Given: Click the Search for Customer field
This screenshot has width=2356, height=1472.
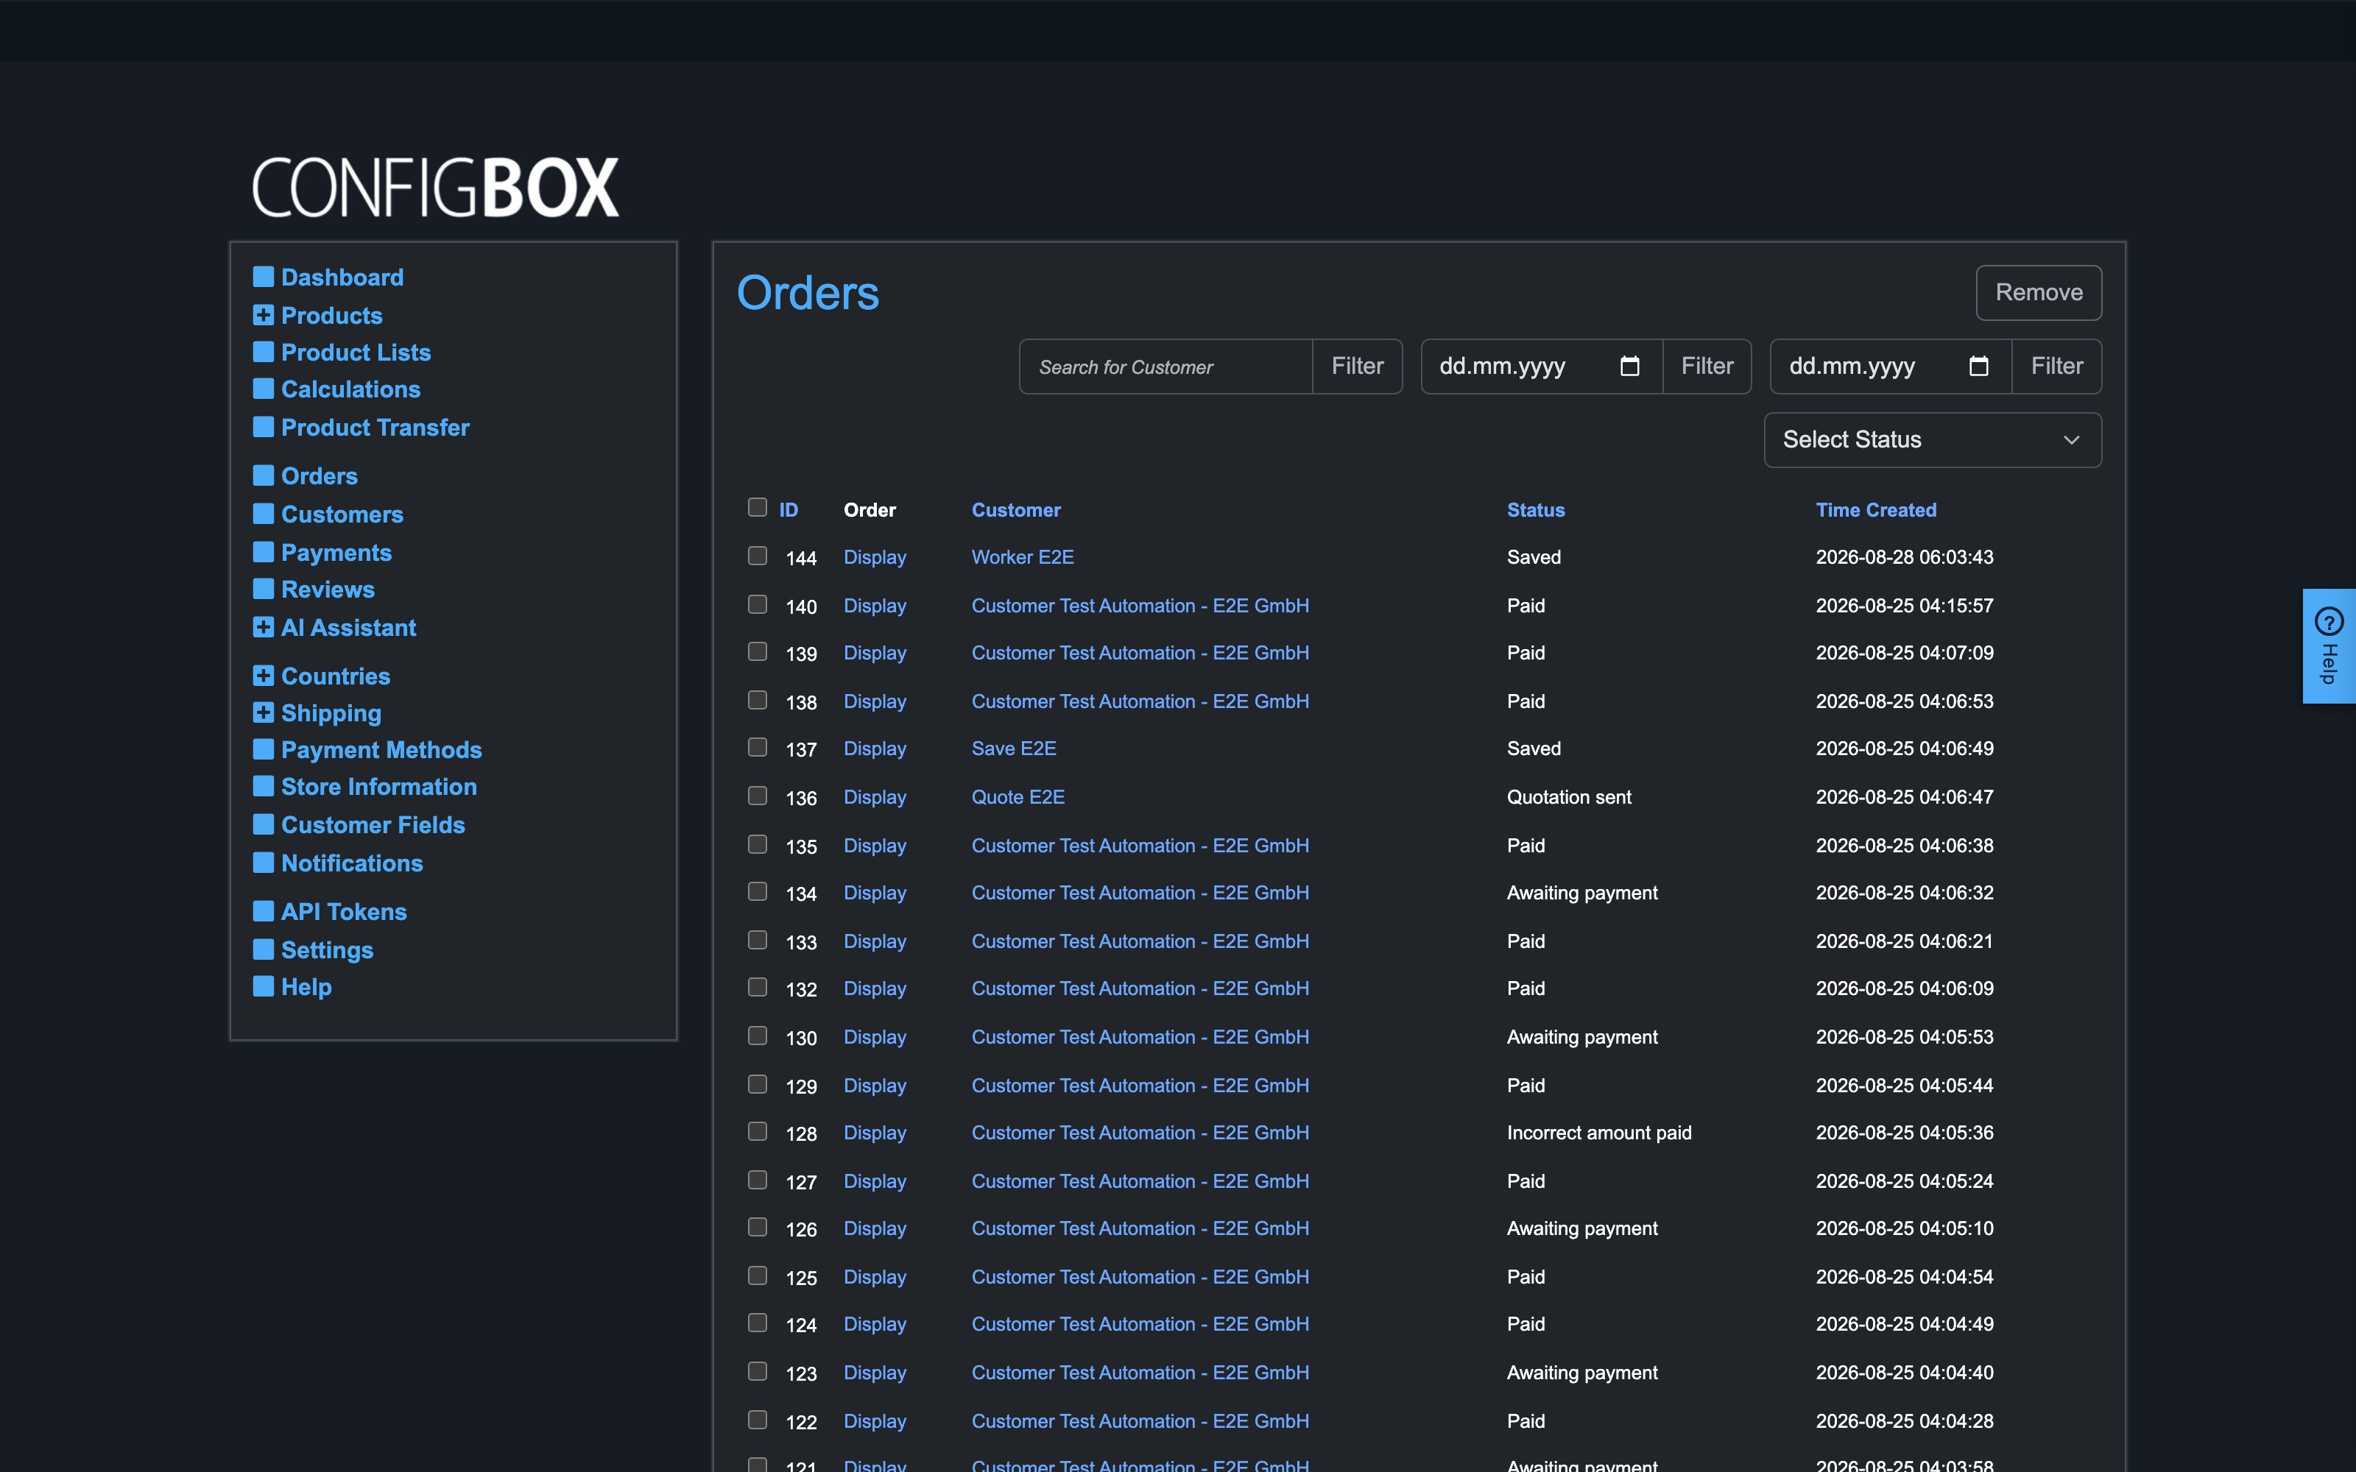Looking at the screenshot, I should (x=1165, y=366).
